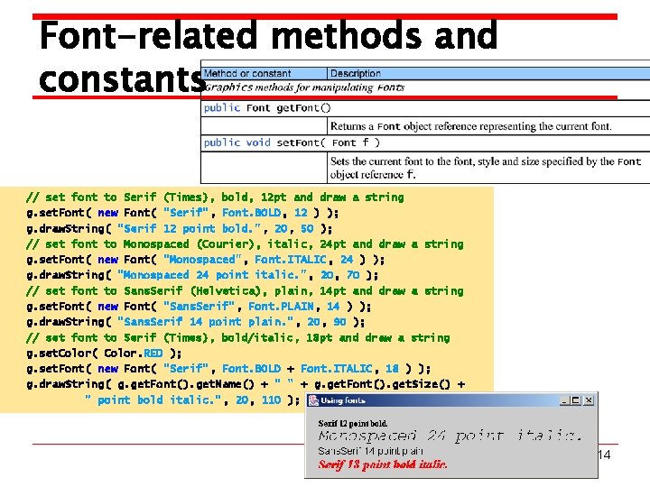Viewport: 650px width, 487px height.
Task: Click comment 'set font to Serif (Times), bold, 12pt'
Action: (x=215, y=198)
